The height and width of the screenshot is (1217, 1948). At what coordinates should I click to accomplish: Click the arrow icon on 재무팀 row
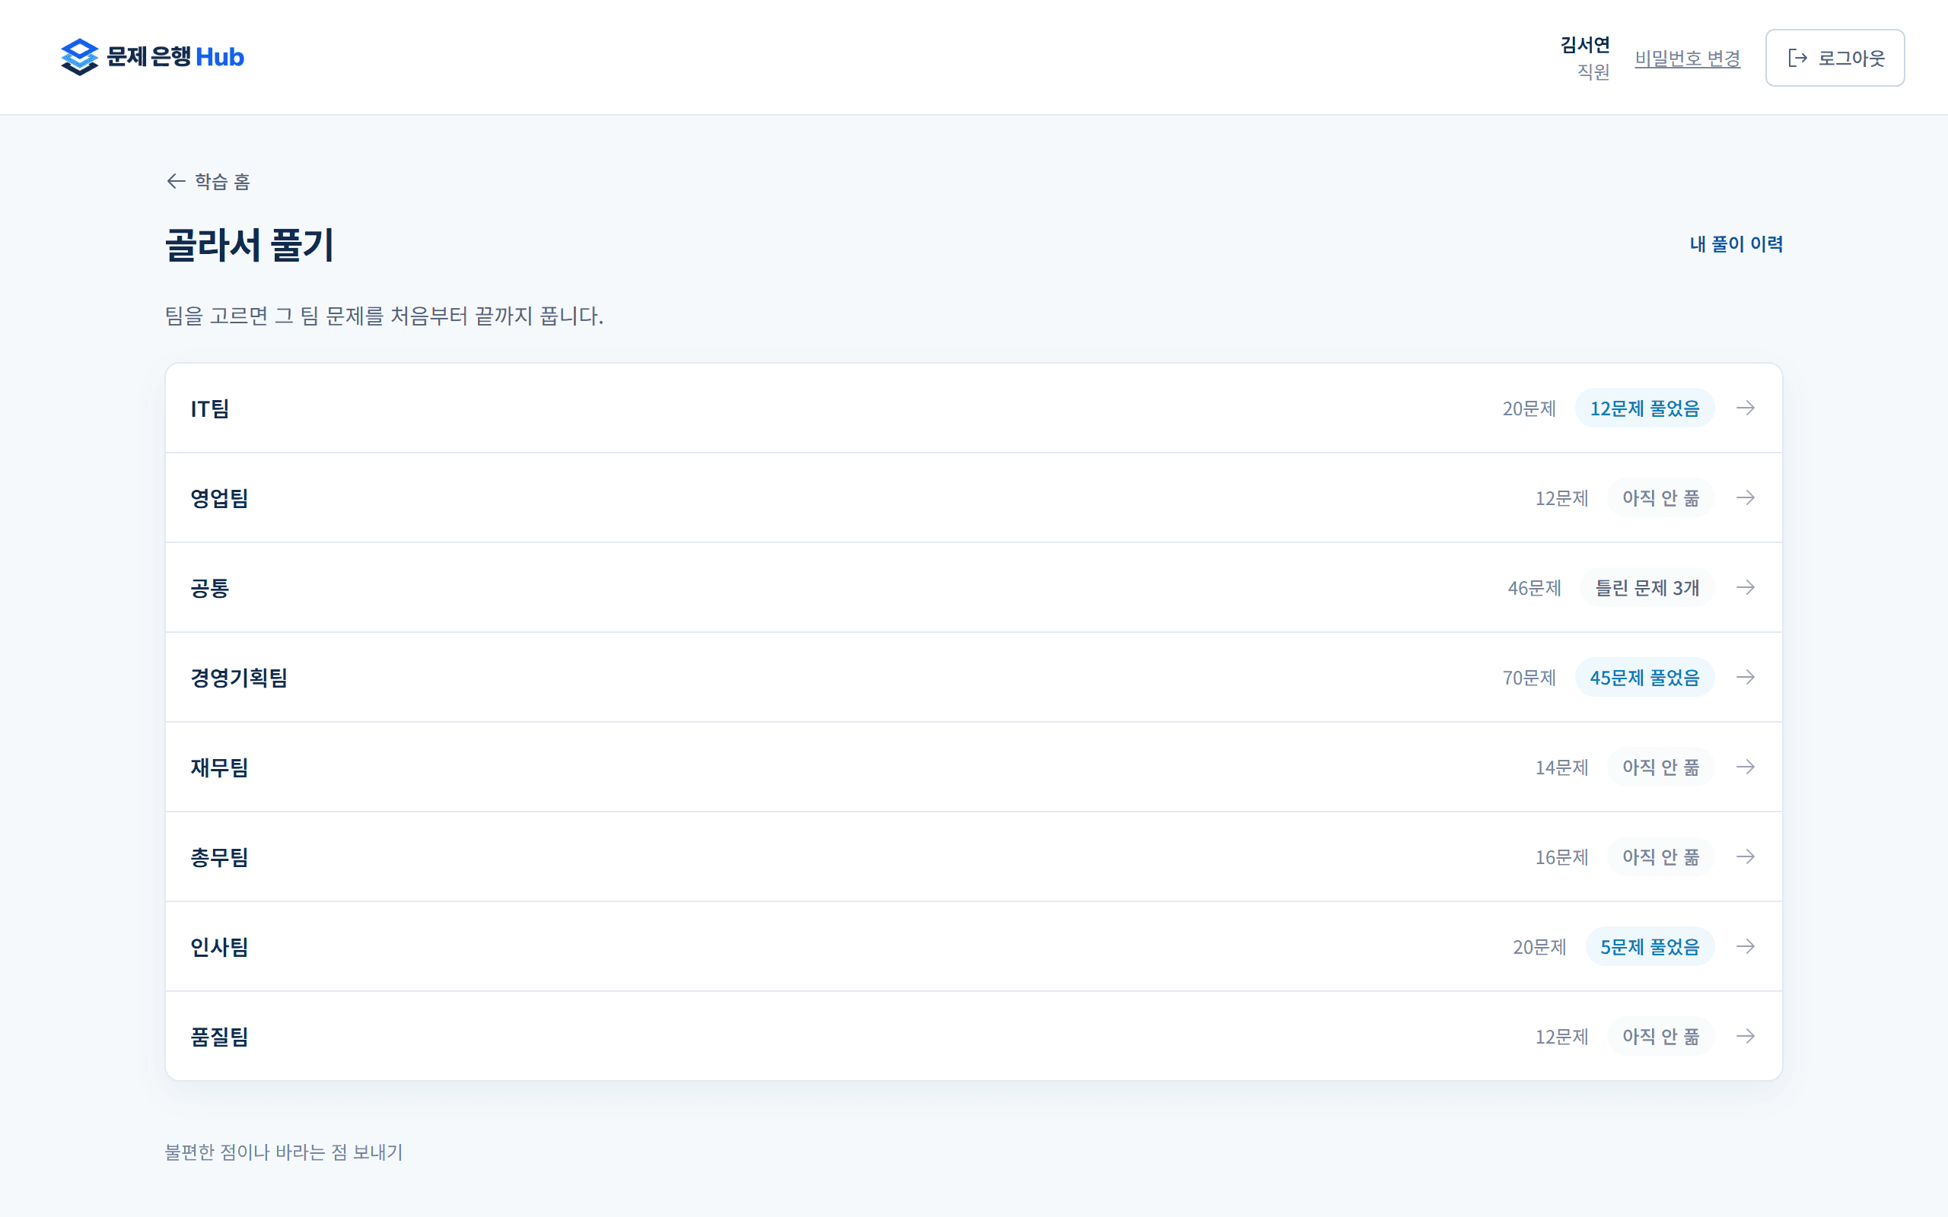pyautogui.click(x=1745, y=767)
